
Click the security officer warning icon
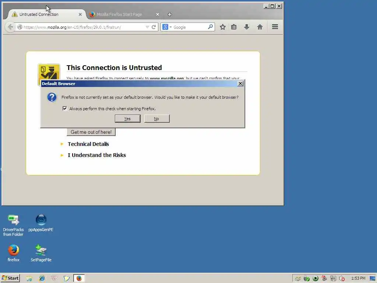(49, 71)
